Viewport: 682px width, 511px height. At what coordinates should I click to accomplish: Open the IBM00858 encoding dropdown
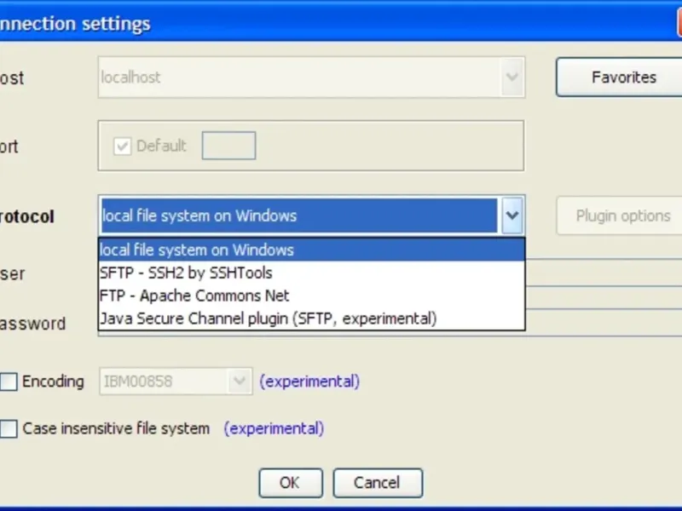click(240, 382)
